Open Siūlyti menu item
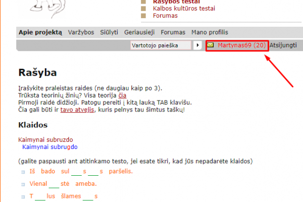 (109, 32)
